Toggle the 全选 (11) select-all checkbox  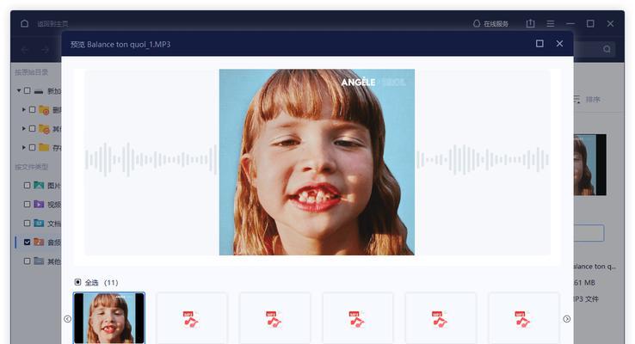77,282
